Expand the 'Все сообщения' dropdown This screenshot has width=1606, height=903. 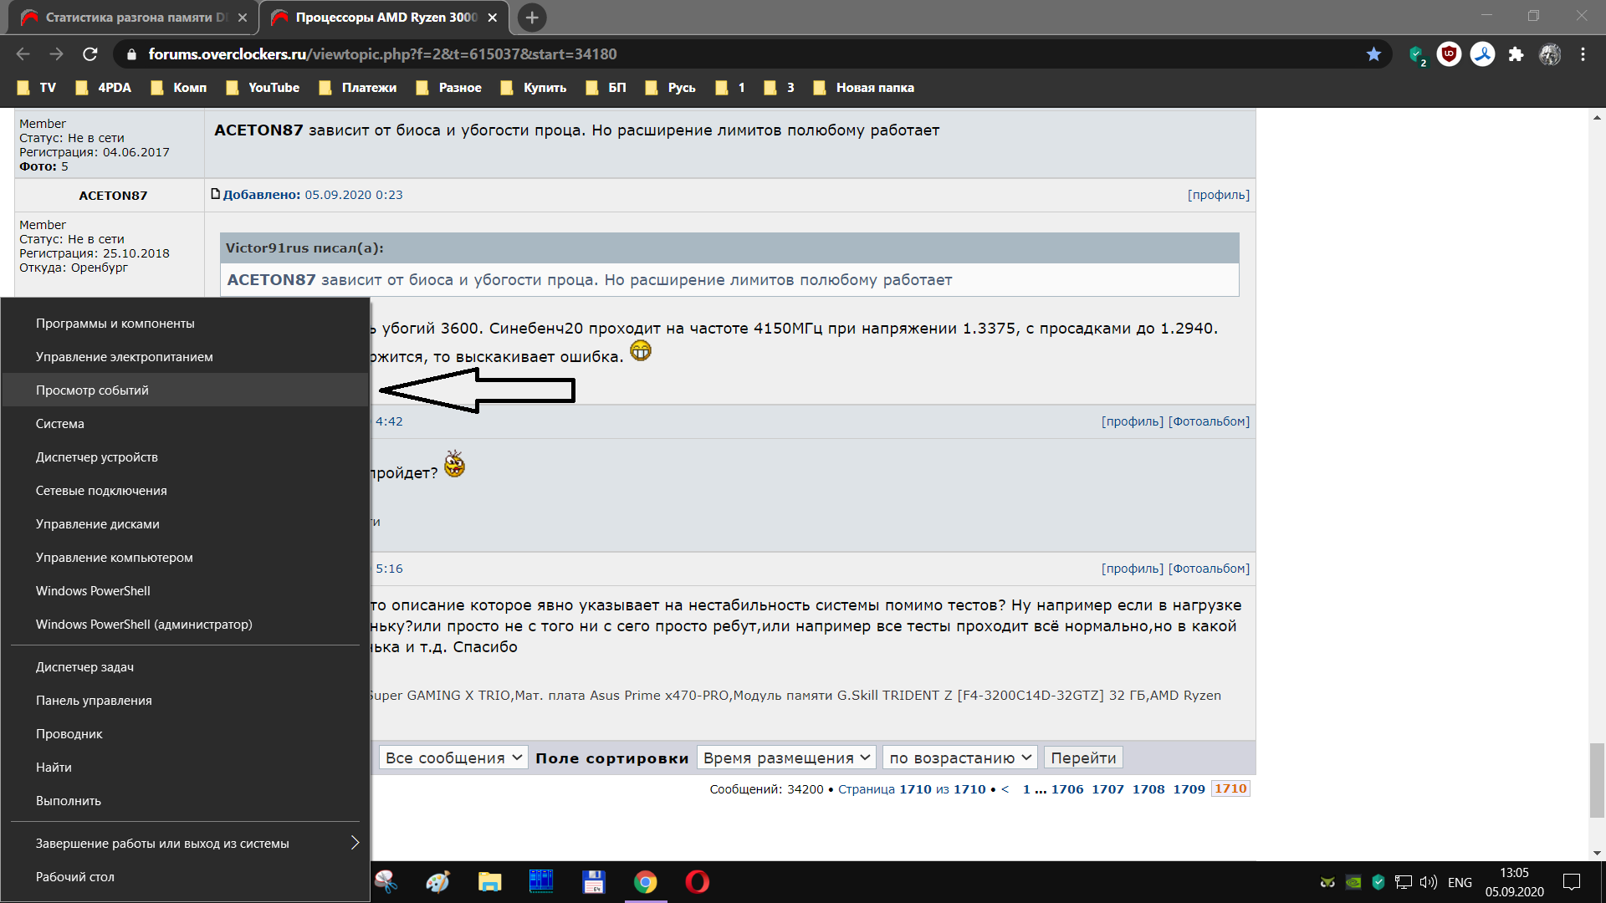[453, 758]
